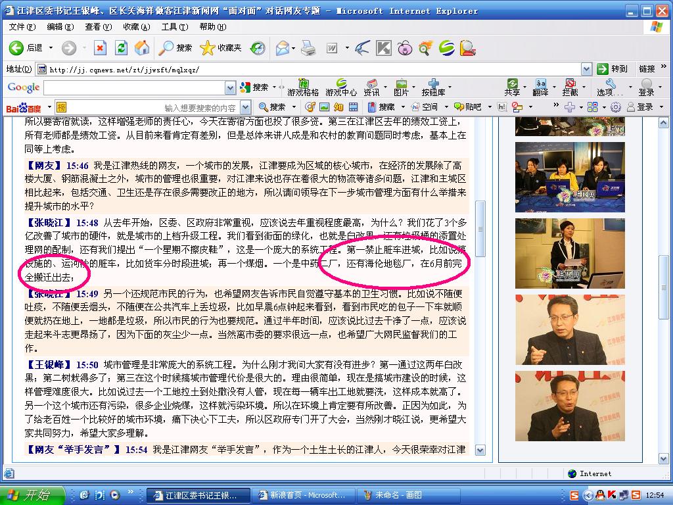Open the 搜索 search pane in IE toolbar
Screen dimensions: 673x505
pos(175,47)
